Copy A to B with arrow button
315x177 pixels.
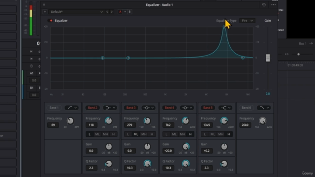(x=125, y=12)
